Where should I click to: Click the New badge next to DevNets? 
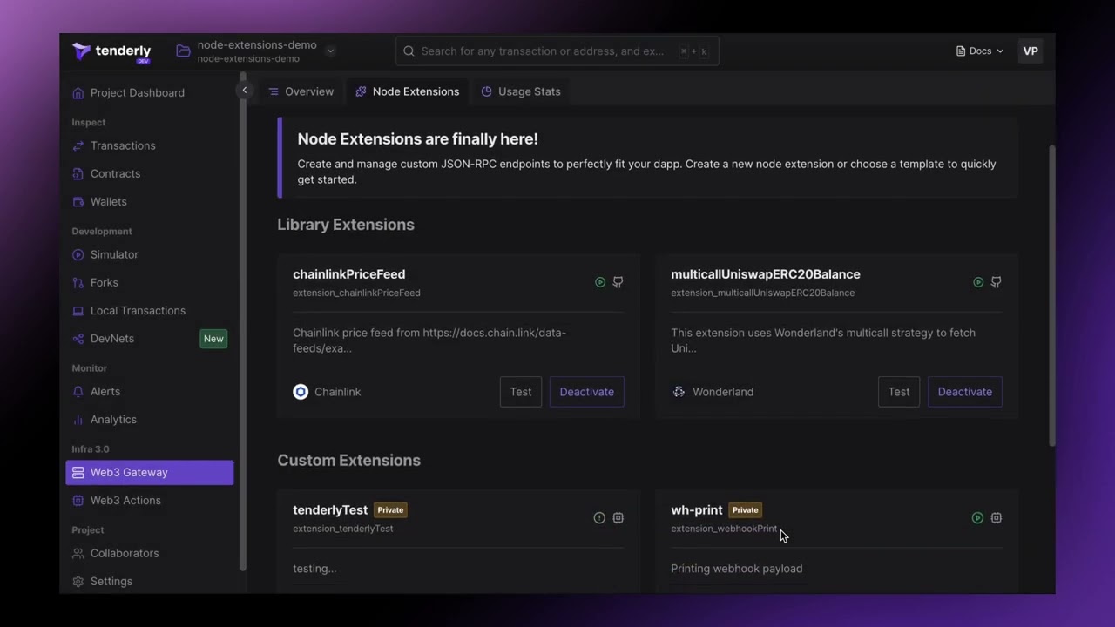coord(213,339)
